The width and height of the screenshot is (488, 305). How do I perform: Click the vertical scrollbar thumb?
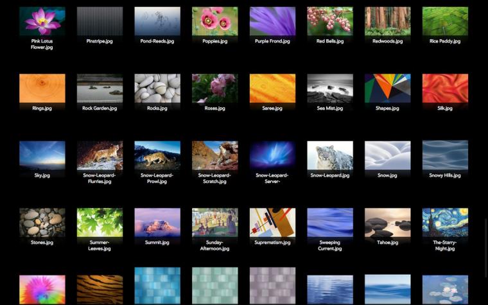pyautogui.click(x=486, y=248)
